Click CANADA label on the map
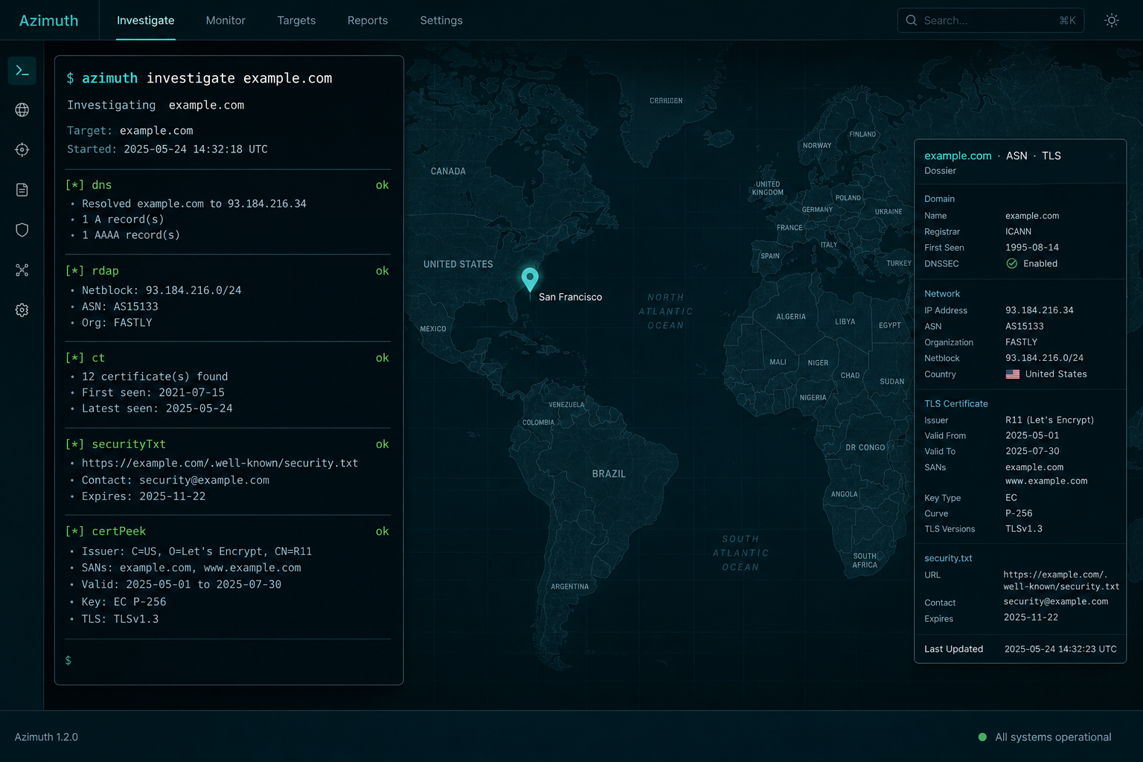1143x762 pixels. 448,171
